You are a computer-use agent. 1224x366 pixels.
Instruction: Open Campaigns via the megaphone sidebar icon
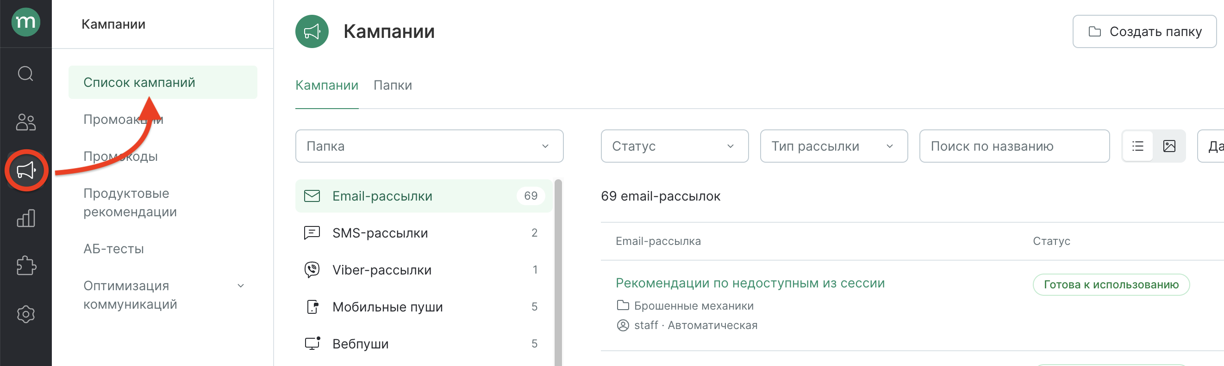[x=25, y=170]
